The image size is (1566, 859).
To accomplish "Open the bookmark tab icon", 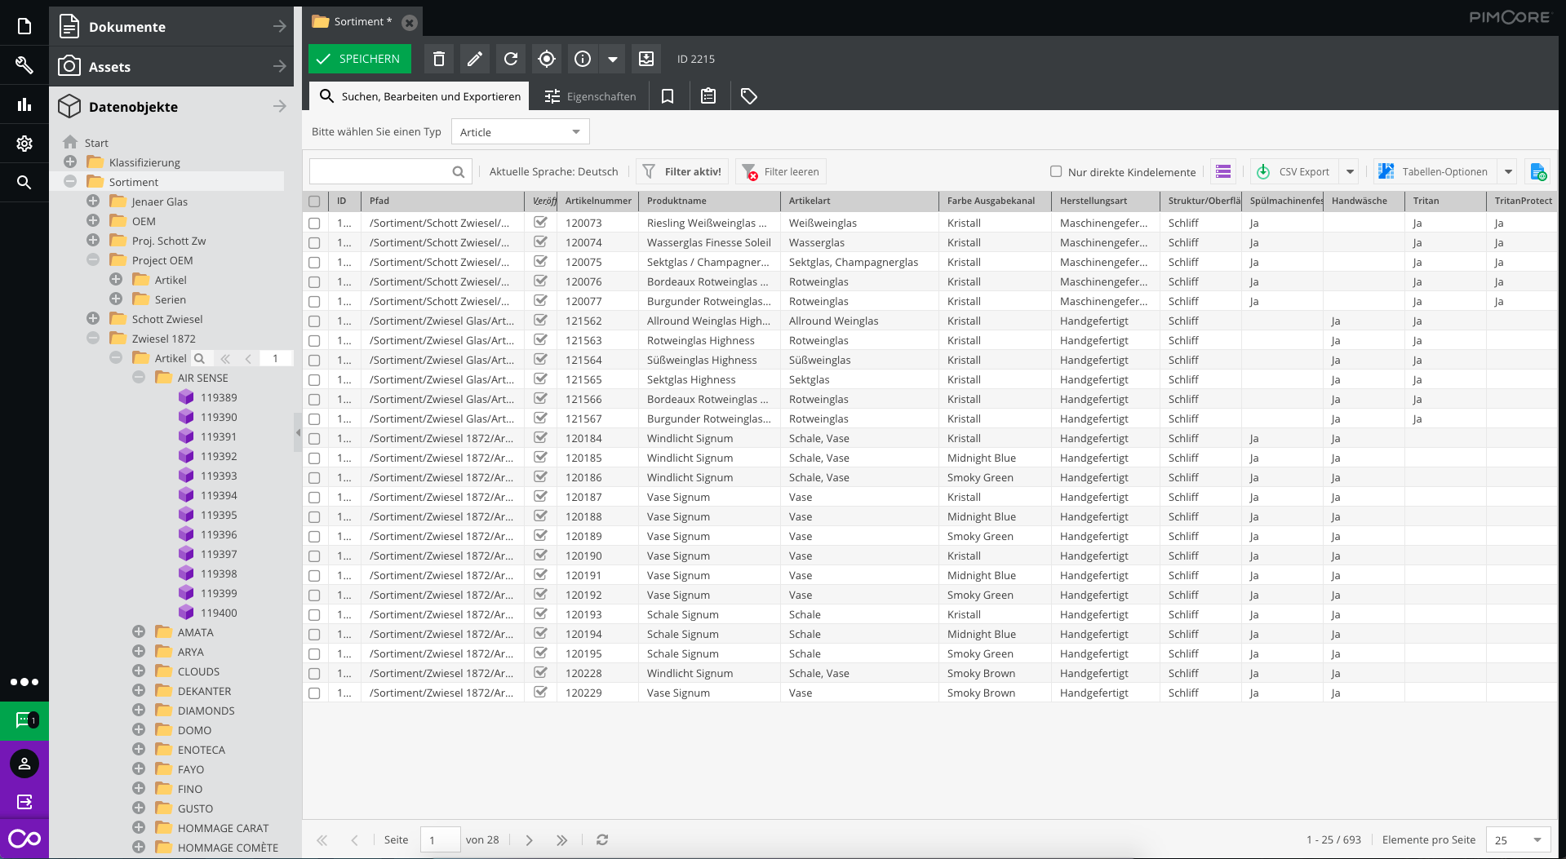I will (668, 96).
